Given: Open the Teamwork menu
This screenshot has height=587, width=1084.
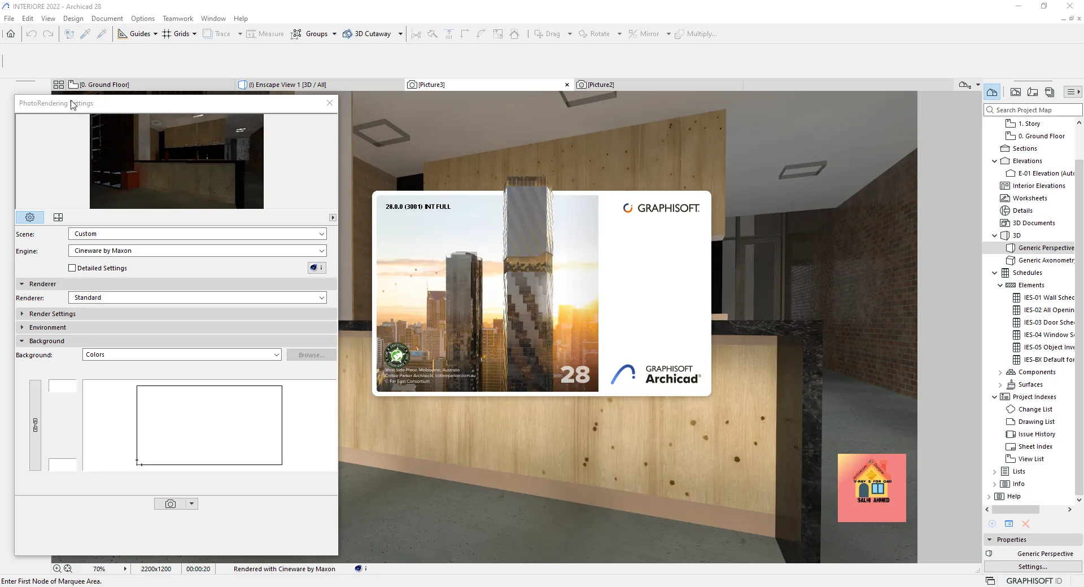Looking at the screenshot, I should pyautogui.click(x=178, y=19).
